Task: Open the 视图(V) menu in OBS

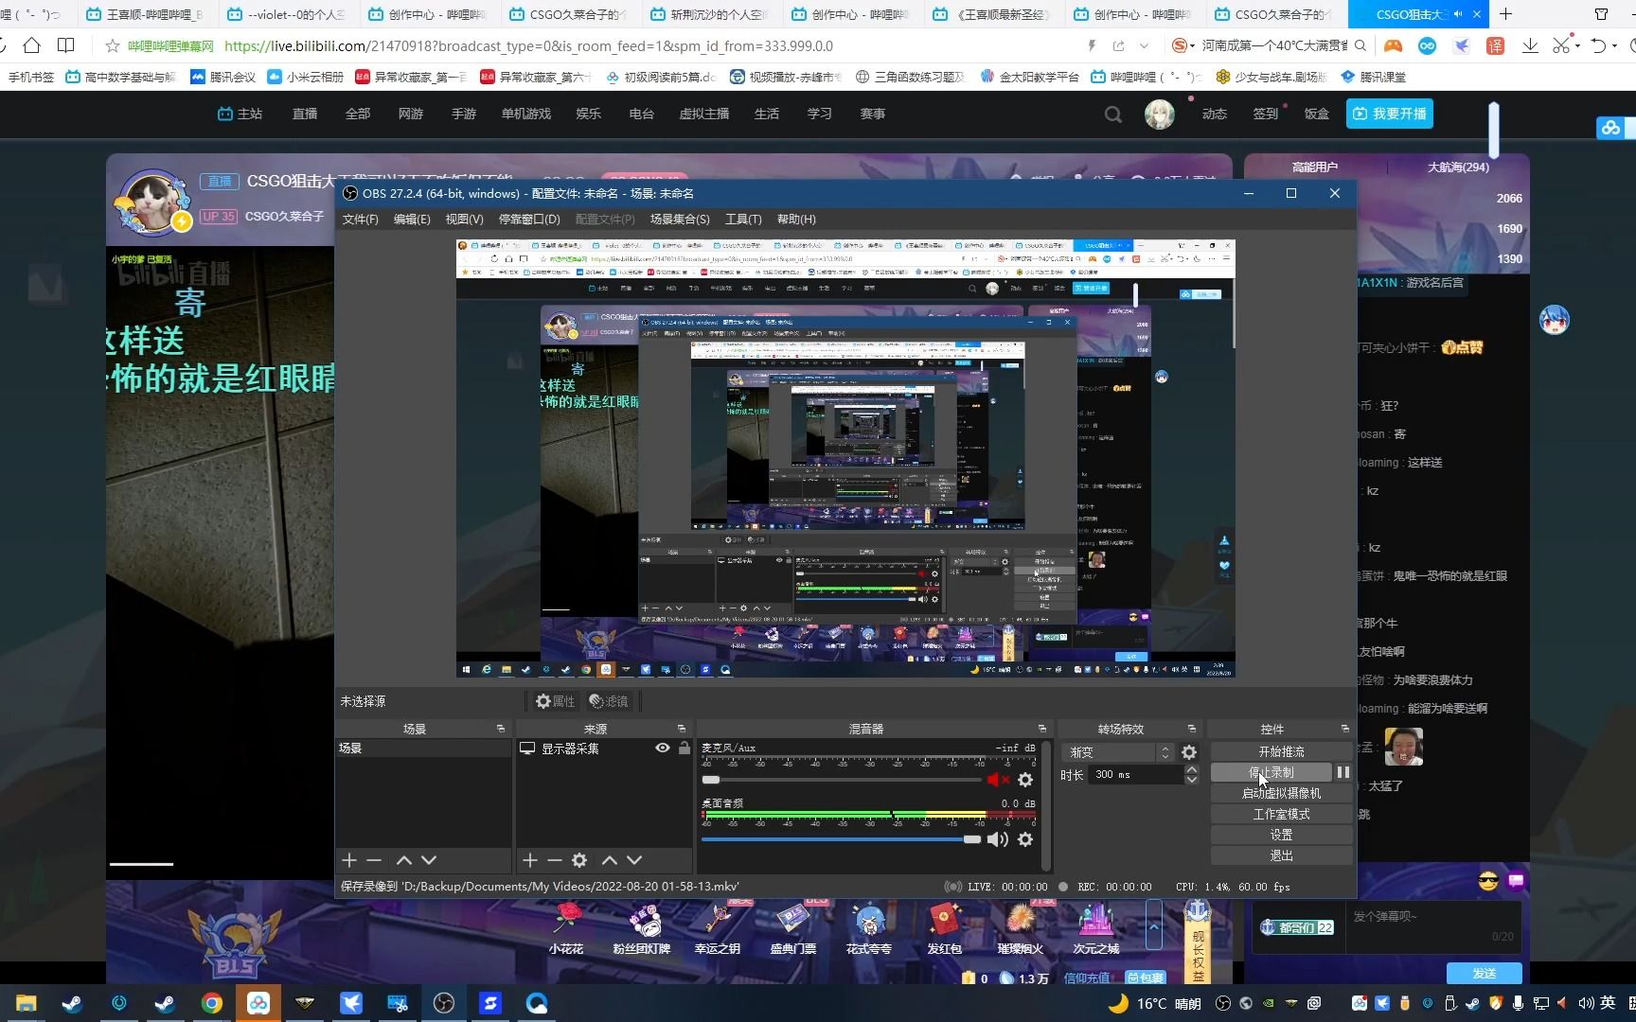Action: [465, 220]
